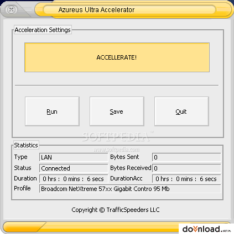Viewport: 234px width, 234px height.
Task: Click the DurationAcc value field
Action: [186, 179]
